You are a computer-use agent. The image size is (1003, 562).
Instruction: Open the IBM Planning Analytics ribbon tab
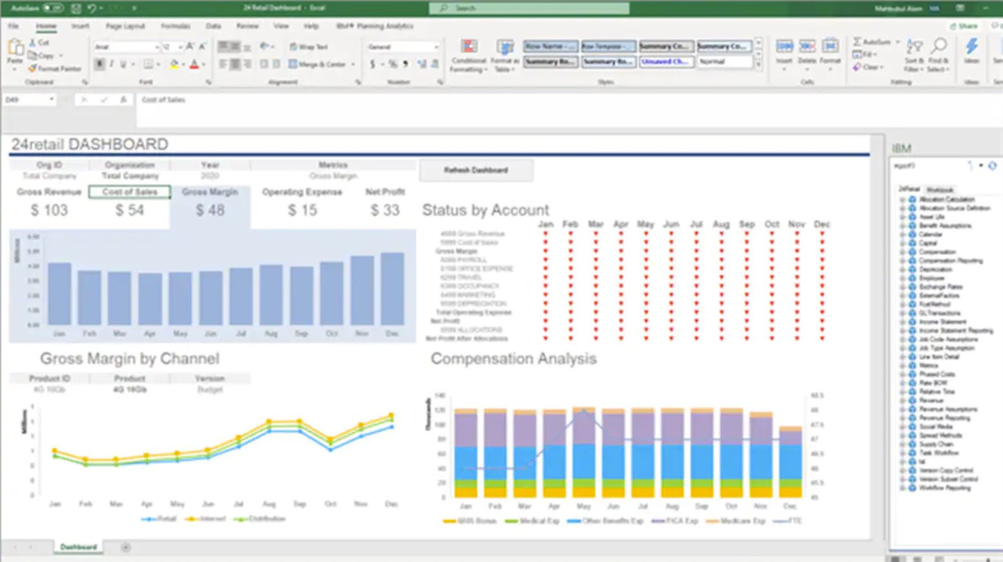(375, 26)
